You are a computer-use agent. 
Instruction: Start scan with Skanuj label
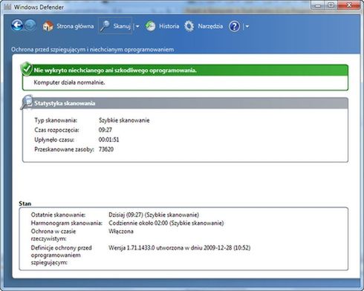click(122, 26)
